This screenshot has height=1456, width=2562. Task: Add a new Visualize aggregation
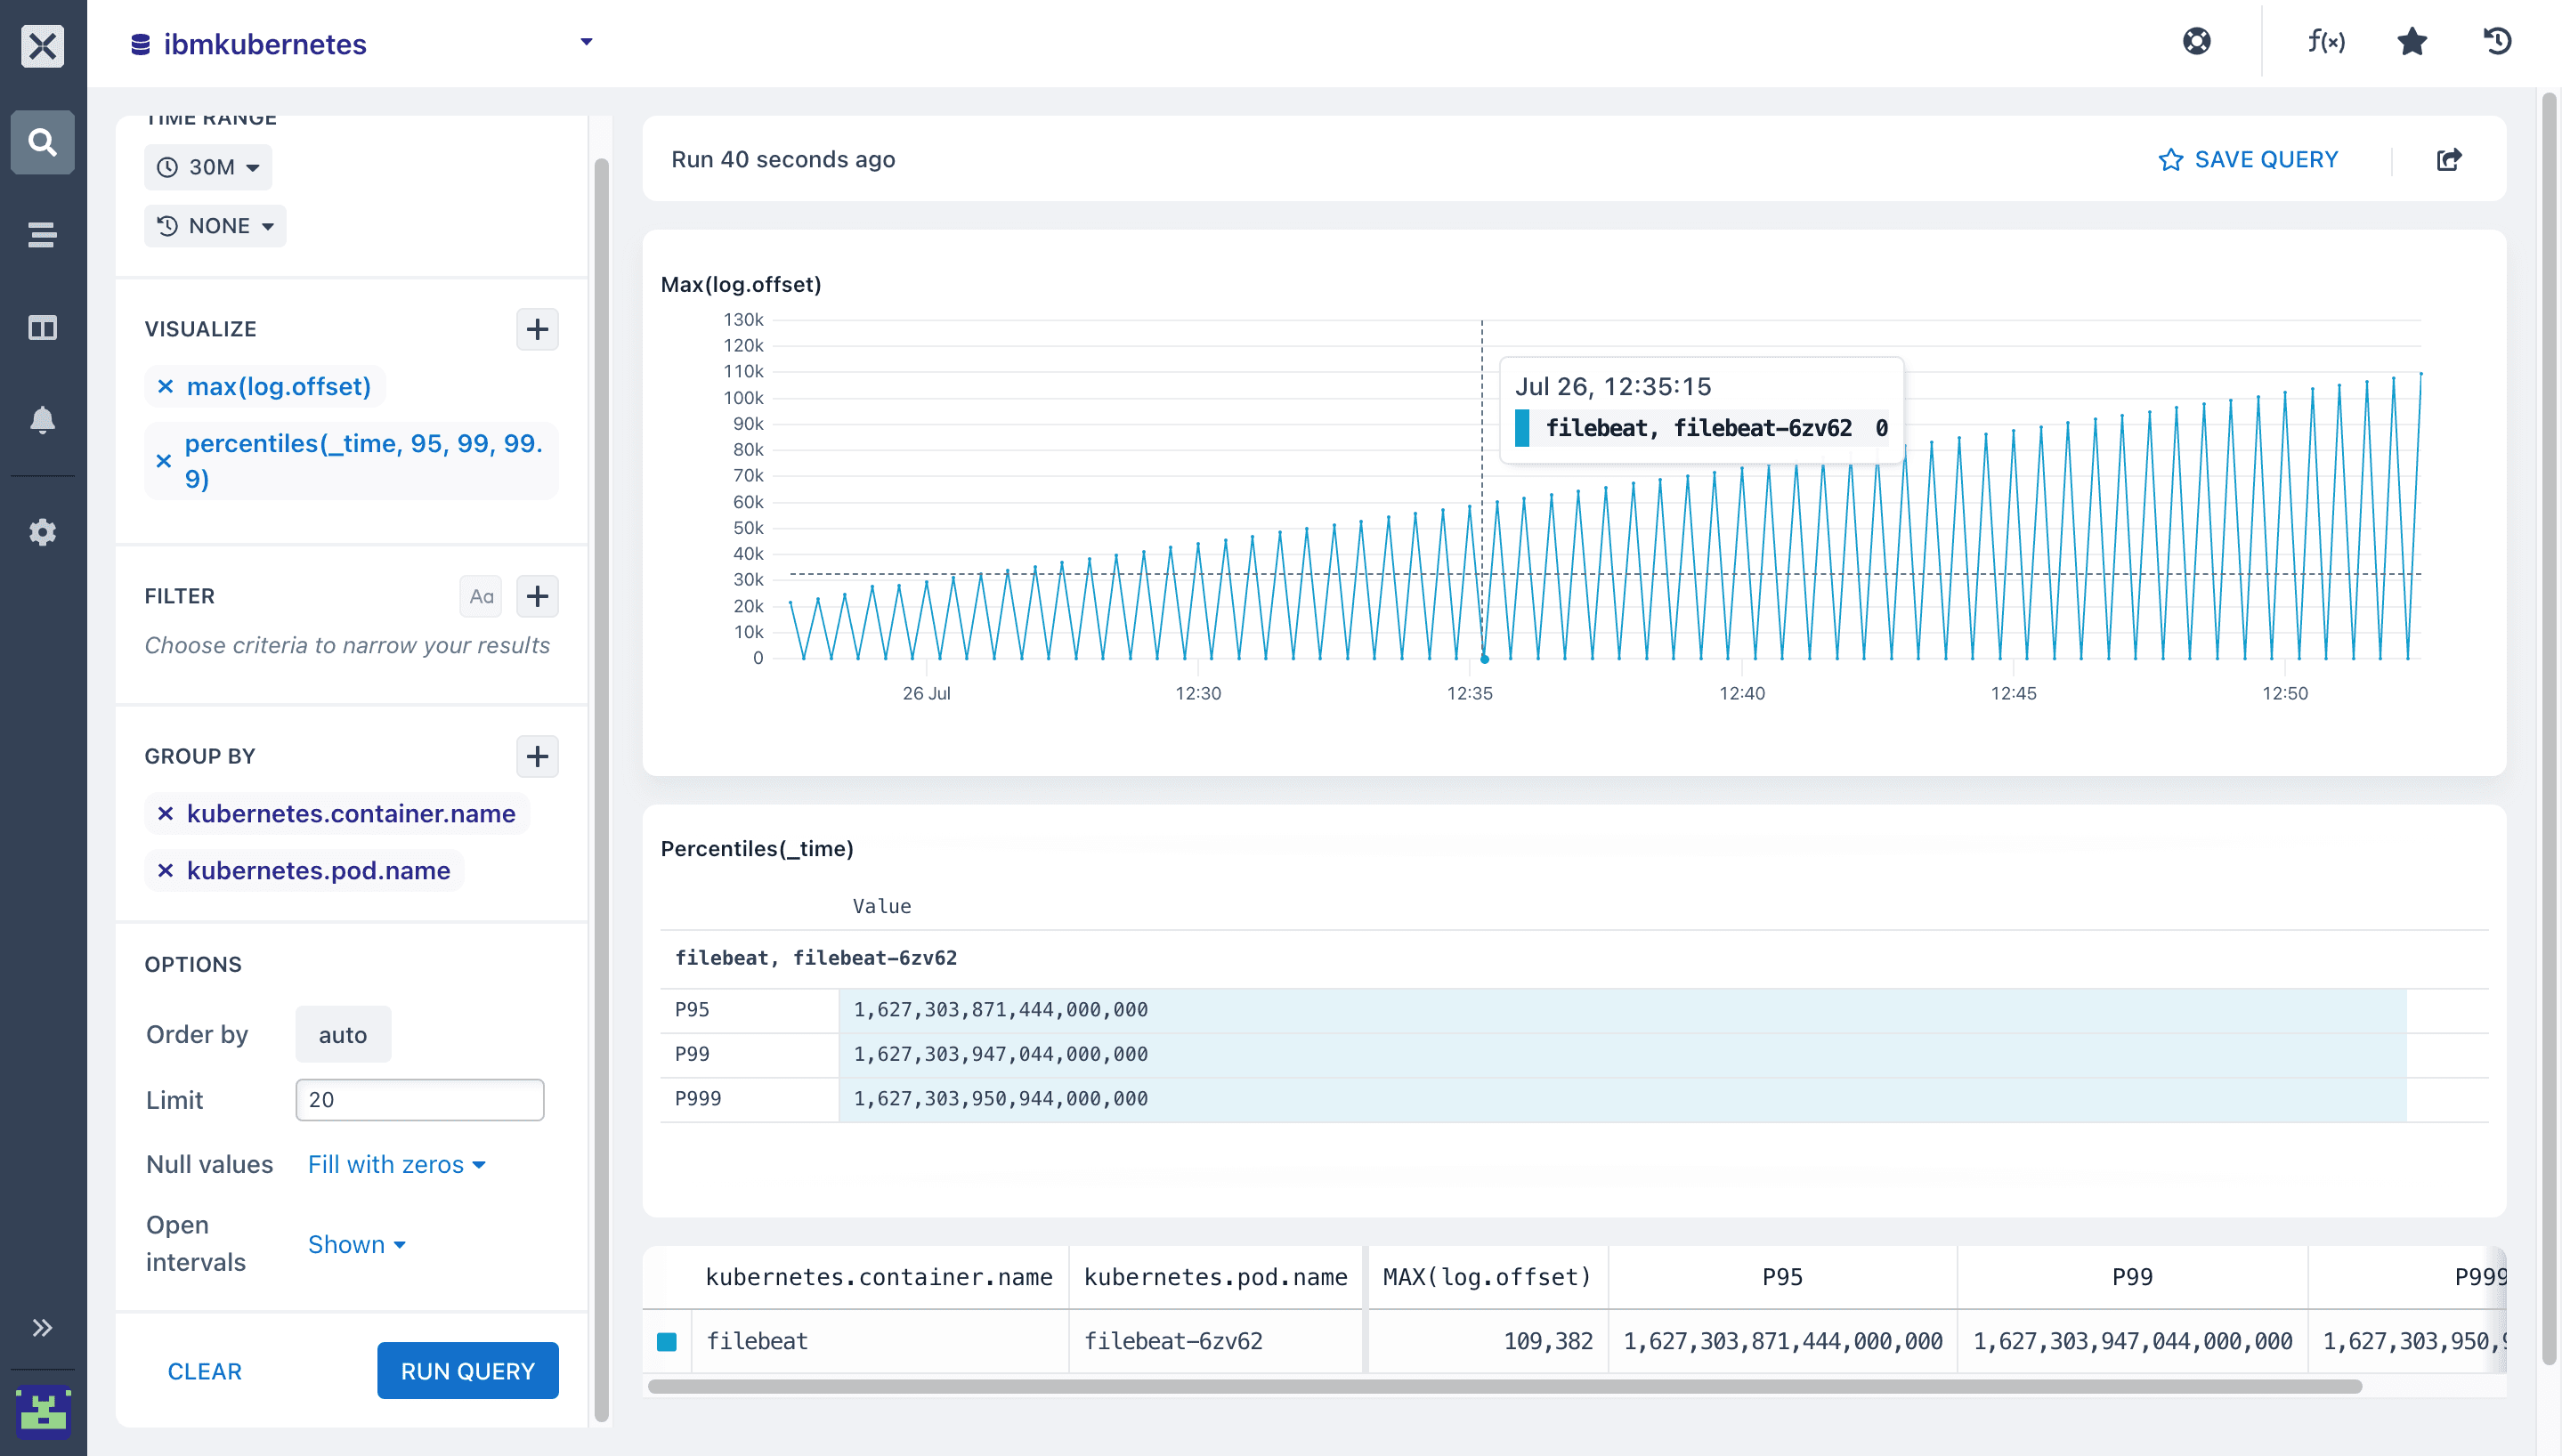[537, 329]
